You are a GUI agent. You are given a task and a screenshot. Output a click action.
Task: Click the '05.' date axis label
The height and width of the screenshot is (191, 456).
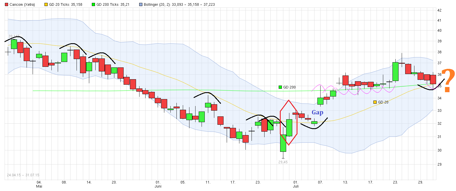[x=183, y=182]
